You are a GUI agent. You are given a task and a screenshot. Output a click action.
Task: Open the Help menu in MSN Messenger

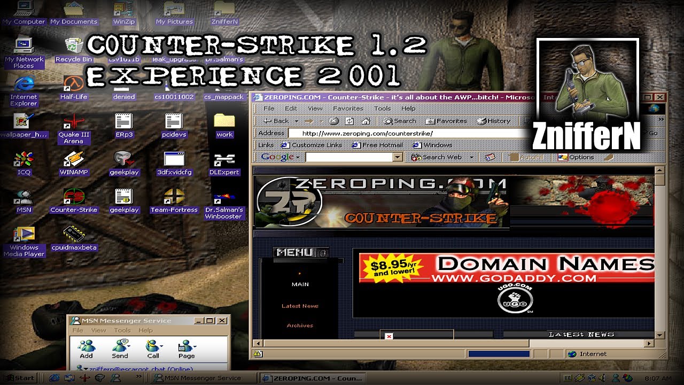click(146, 330)
